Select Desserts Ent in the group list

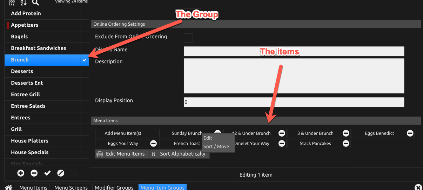[x=42, y=83]
